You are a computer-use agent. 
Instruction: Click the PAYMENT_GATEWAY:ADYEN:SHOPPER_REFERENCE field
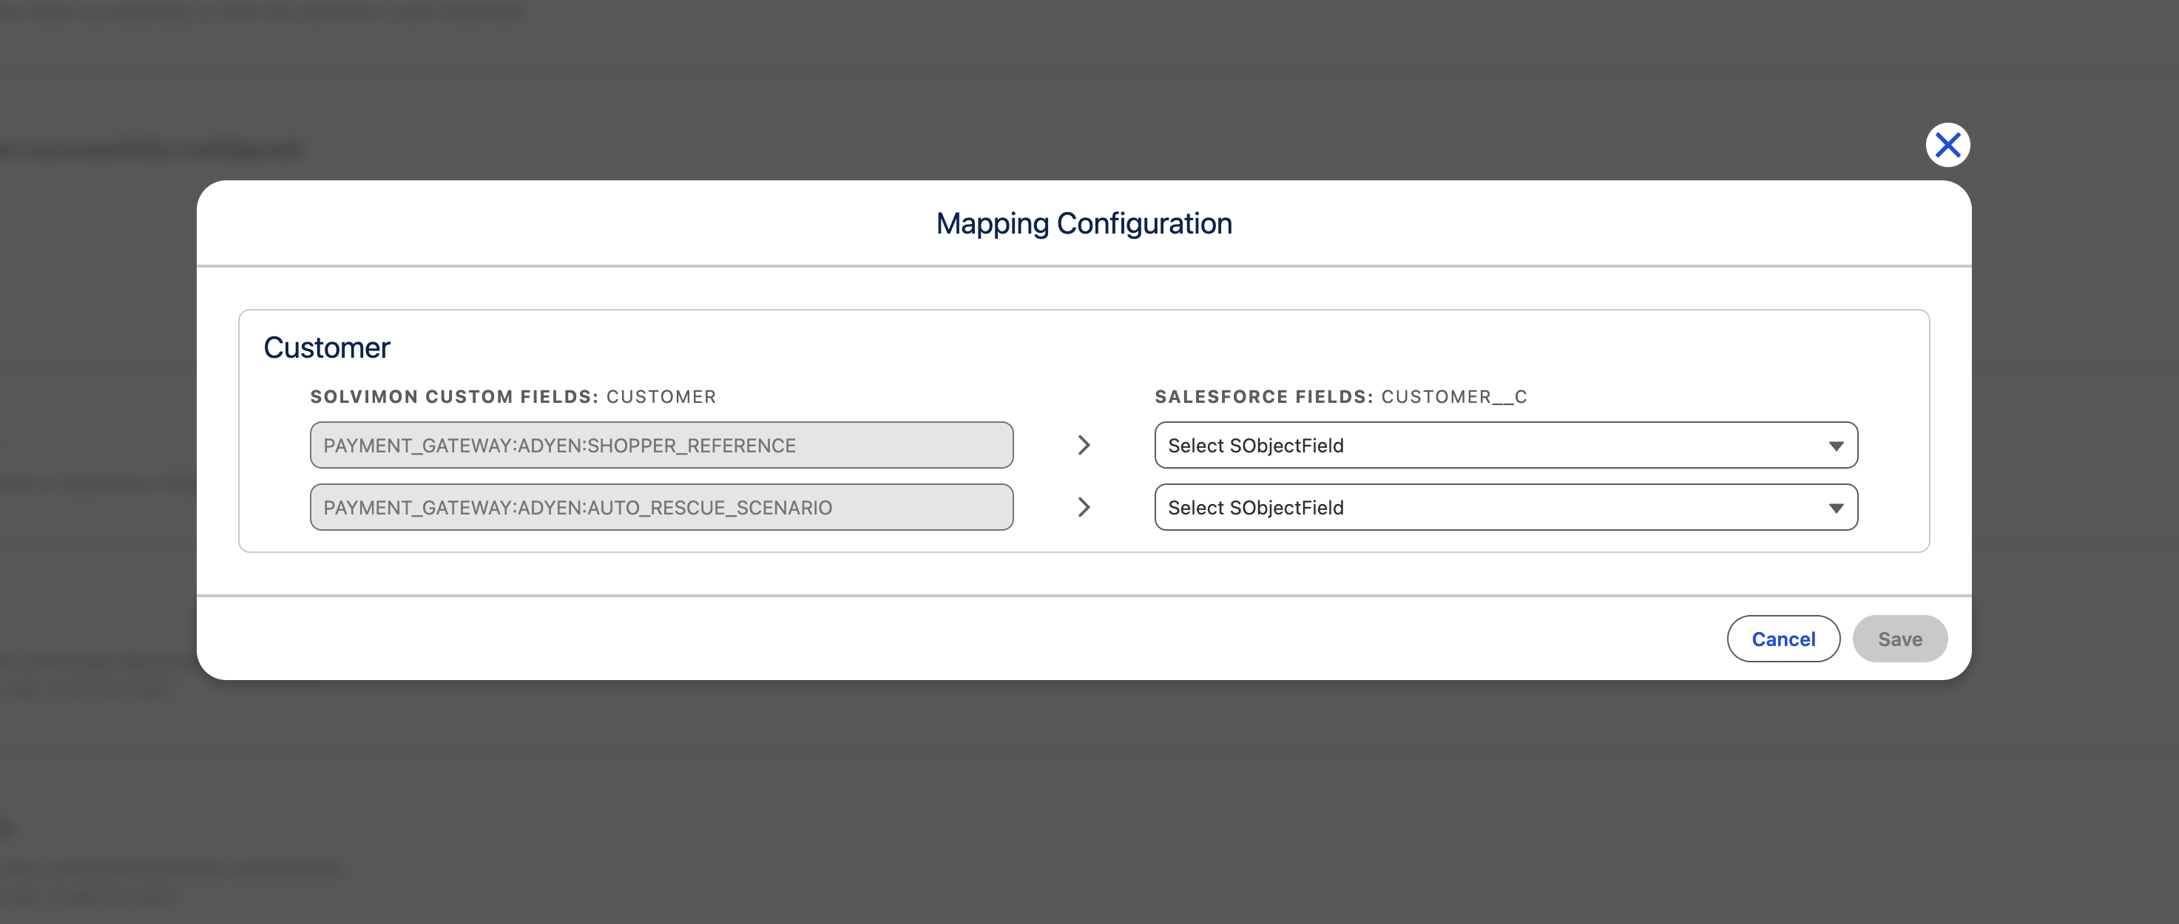click(x=661, y=445)
